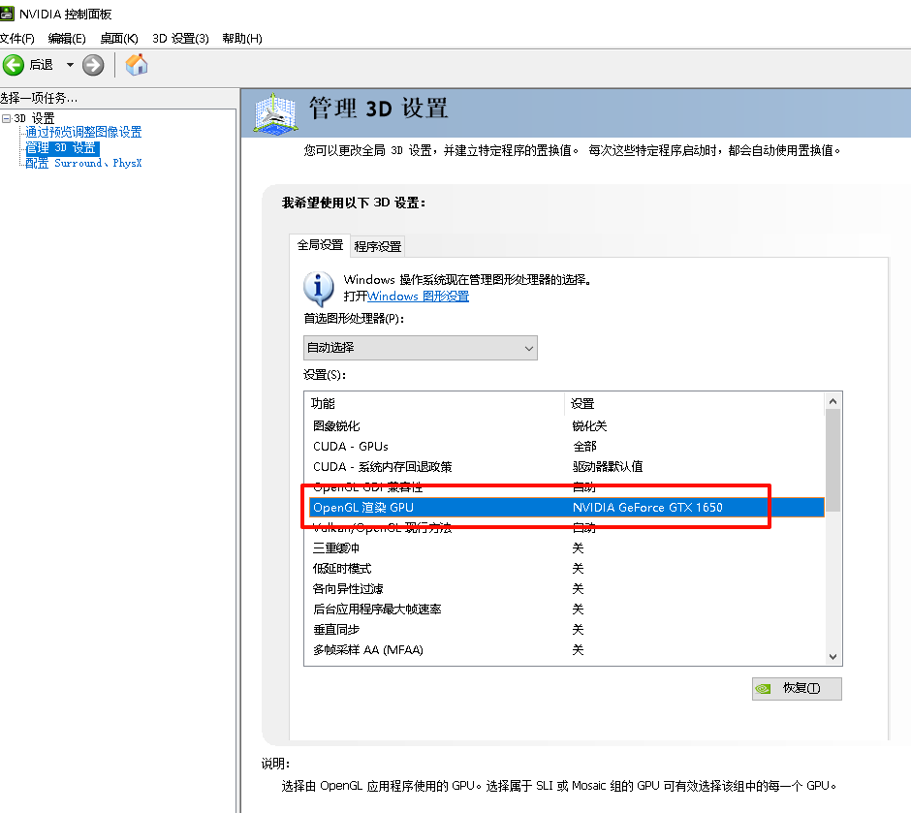Go to the Home page via house icon
The width and height of the screenshot is (911, 813).
[137, 65]
